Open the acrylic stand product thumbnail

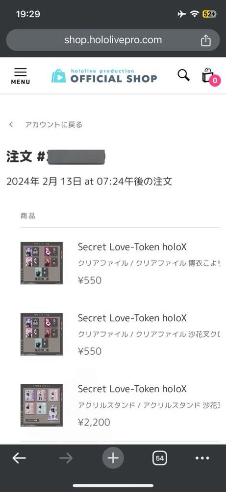[42, 405]
